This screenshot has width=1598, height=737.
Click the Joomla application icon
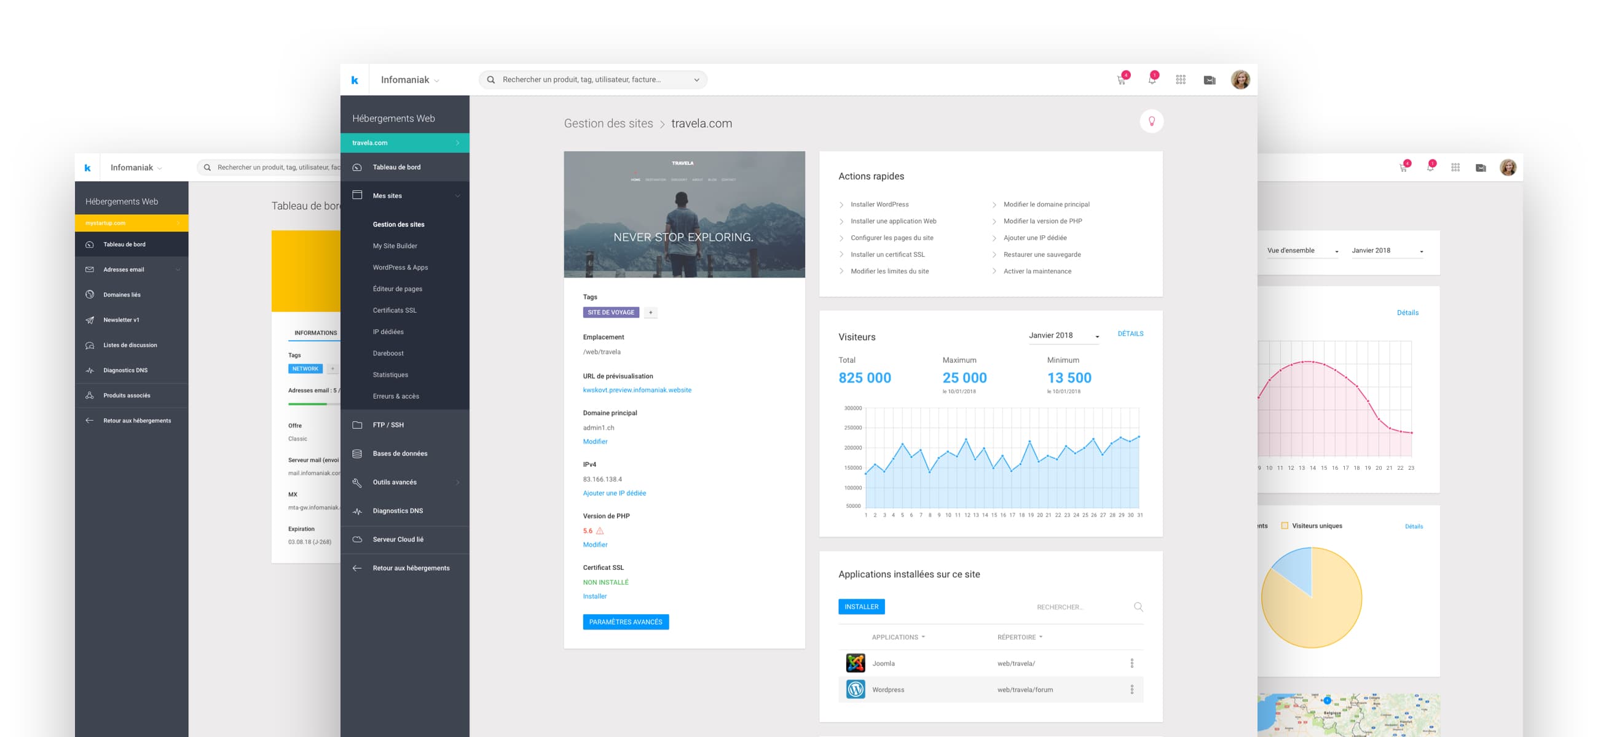[856, 663]
